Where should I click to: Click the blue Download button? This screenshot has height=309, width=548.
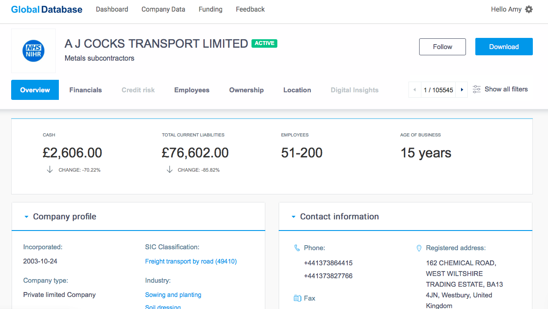[x=504, y=47]
